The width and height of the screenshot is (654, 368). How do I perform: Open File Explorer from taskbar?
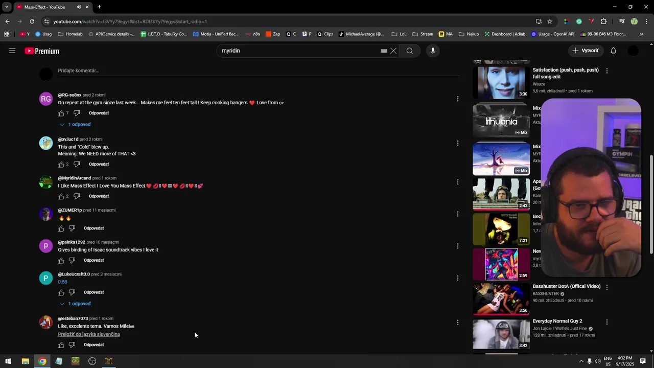tap(25, 361)
